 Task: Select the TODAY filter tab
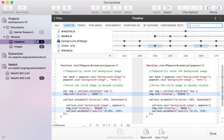pos(81,25)
